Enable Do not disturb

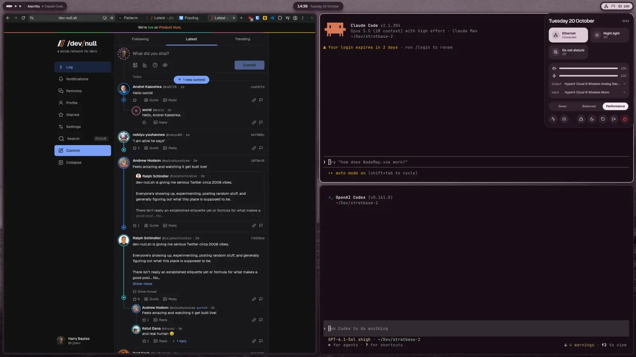tap(568, 52)
